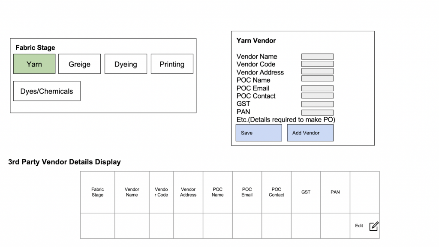Select the Vendor Address text box
Image resolution: width=439 pixels, height=247 pixels.
(317, 71)
